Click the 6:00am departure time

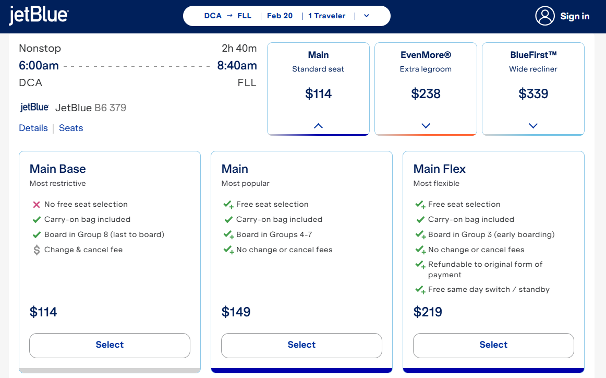39,65
